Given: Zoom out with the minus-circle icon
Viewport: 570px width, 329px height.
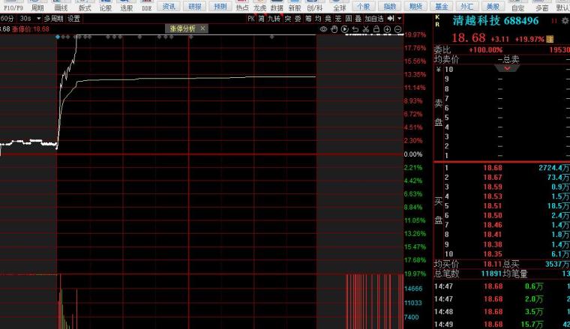Looking at the screenshot, I should coord(398,29).
